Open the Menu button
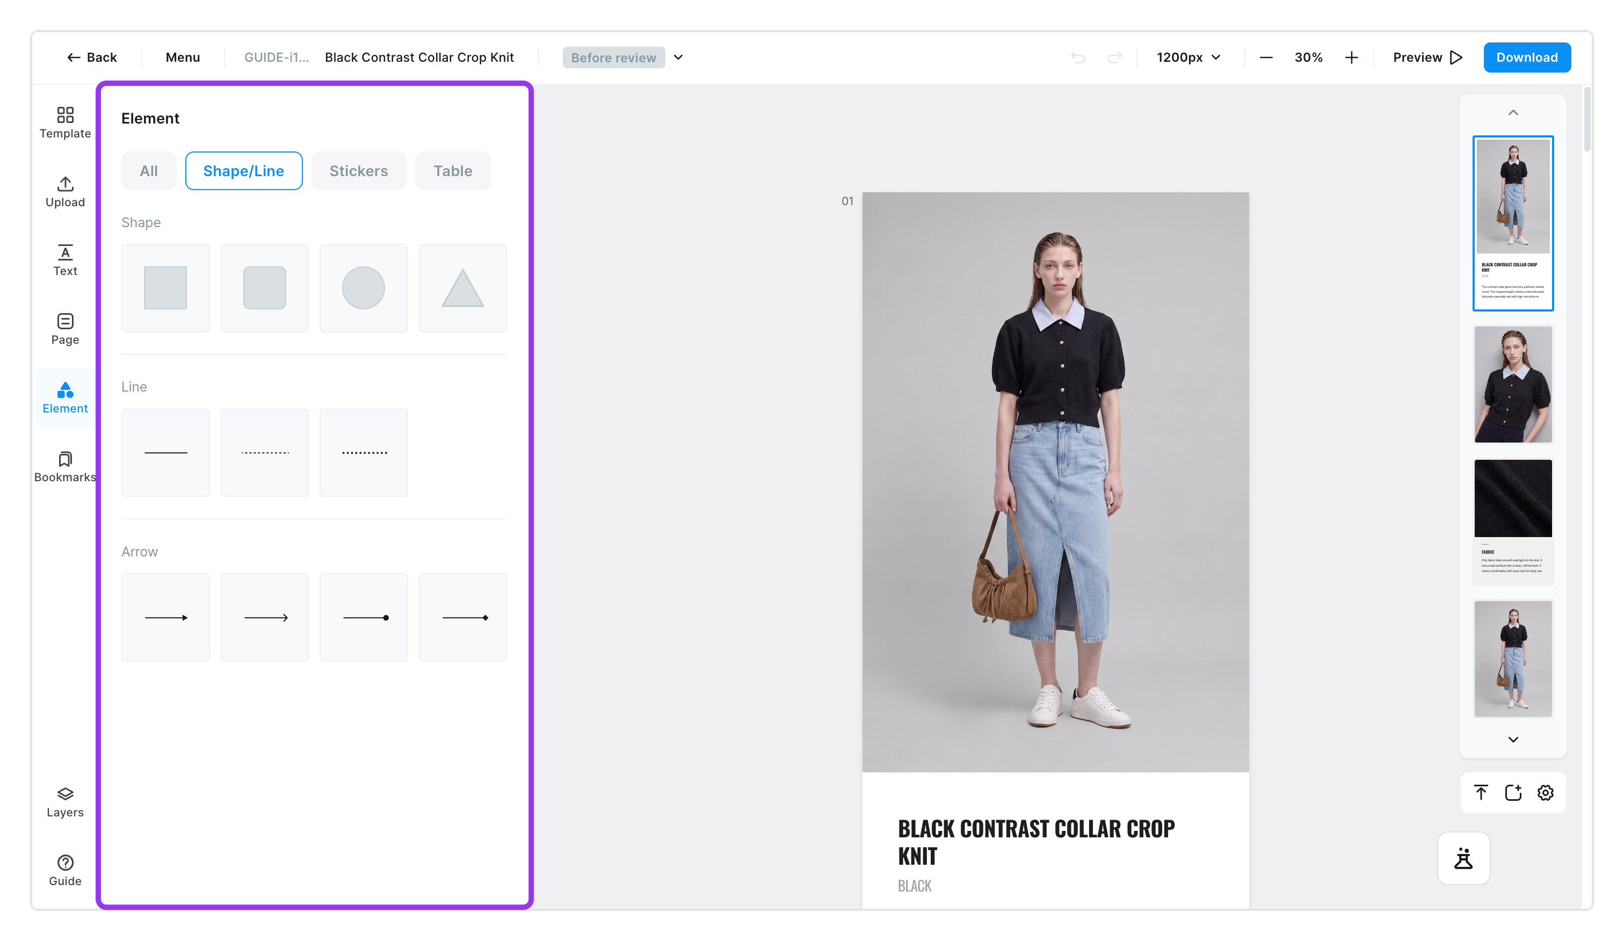The width and height of the screenshot is (1624, 941). coord(183,57)
